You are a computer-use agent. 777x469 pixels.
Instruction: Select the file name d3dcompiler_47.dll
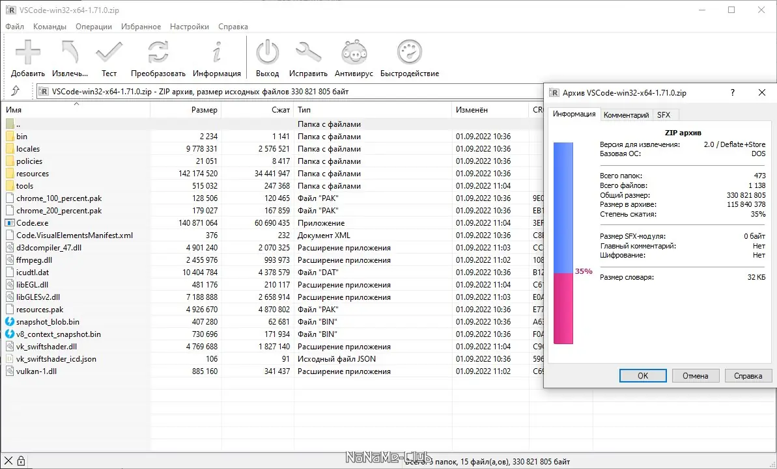click(49, 247)
